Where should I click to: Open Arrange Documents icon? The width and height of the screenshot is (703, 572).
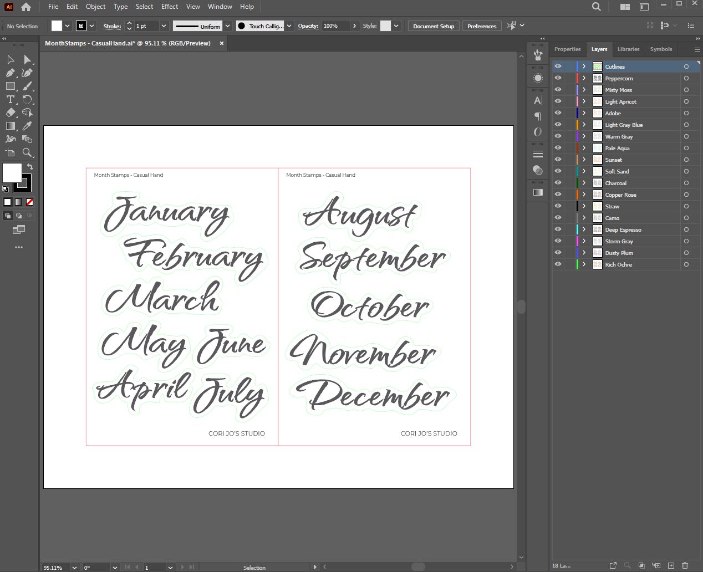[625, 7]
